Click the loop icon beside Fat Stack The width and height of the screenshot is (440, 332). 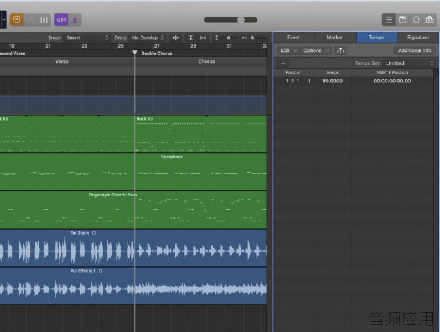pyautogui.click(x=94, y=233)
